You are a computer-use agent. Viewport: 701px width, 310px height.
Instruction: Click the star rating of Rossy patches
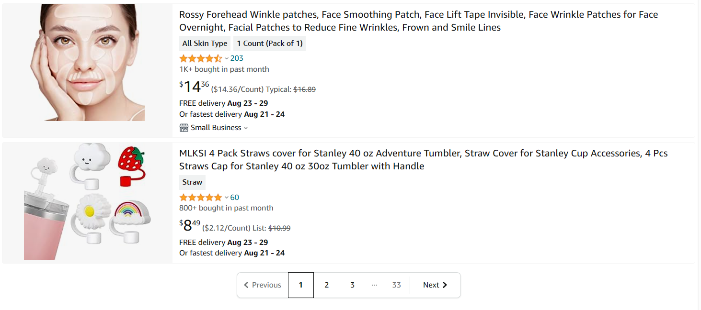200,58
